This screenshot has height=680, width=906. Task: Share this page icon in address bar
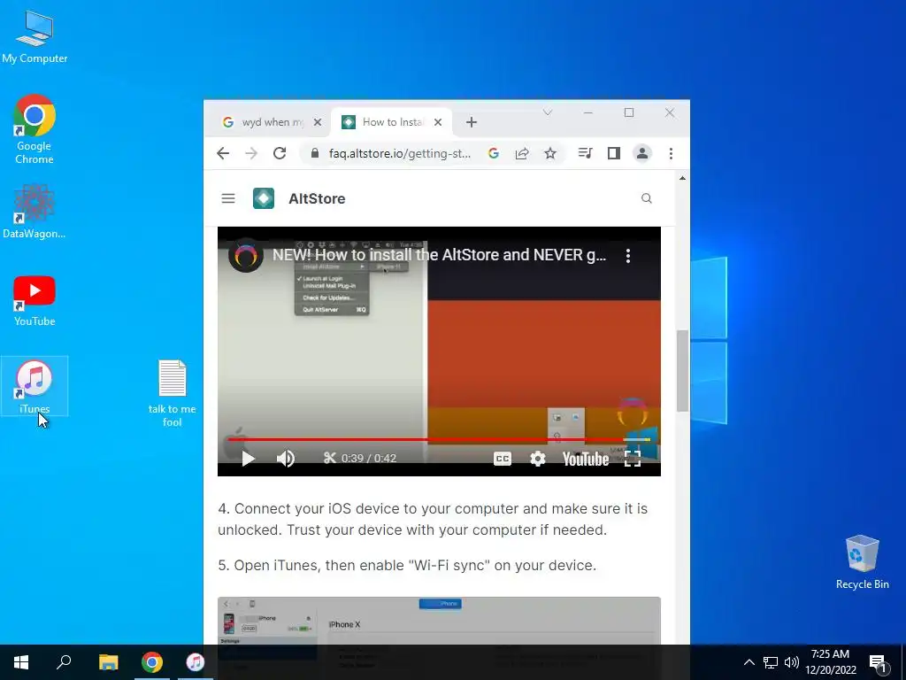point(522,153)
